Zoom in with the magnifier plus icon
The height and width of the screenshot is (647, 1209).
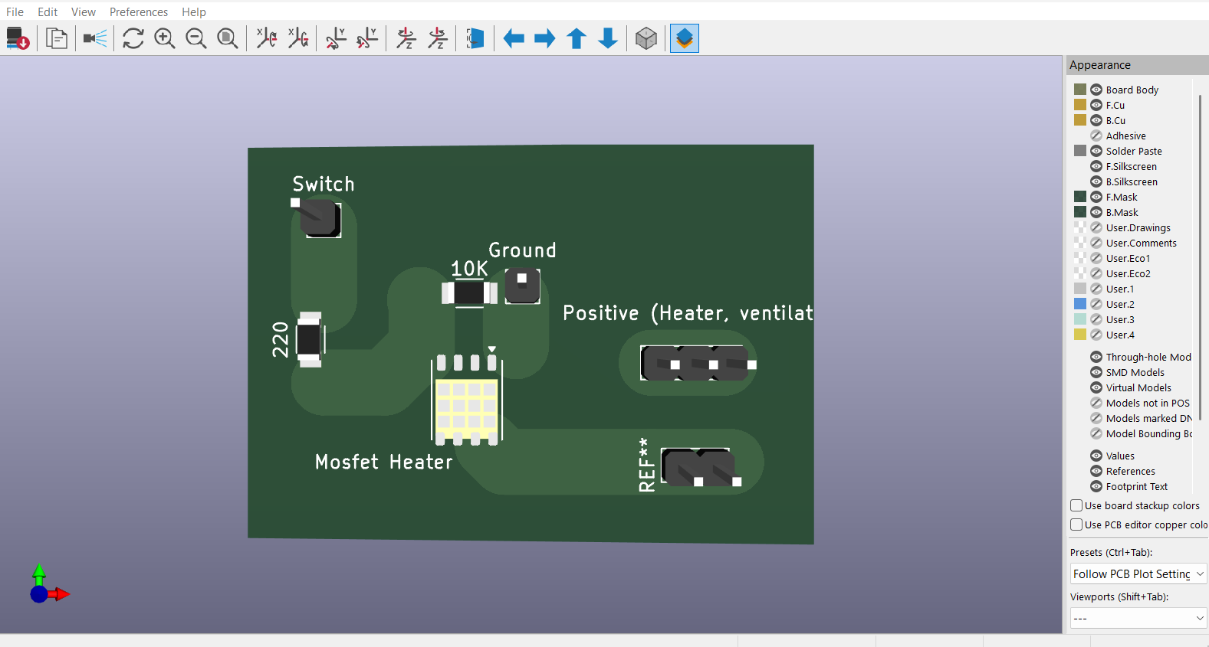165,38
